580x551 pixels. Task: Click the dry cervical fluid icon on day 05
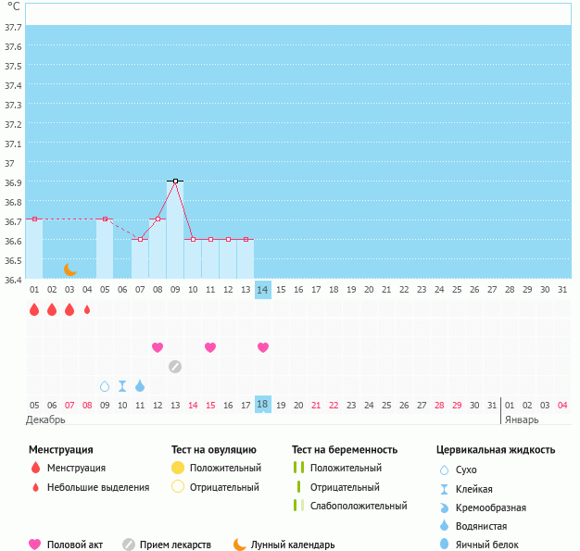click(105, 386)
